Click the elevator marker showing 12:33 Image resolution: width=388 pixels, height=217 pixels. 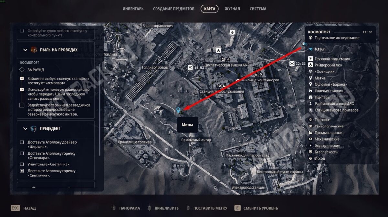click(292, 64)
